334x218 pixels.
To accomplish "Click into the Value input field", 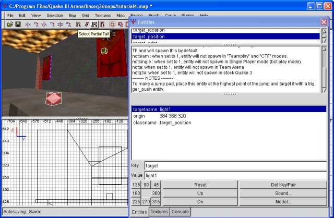I will (x=235, y=176).
